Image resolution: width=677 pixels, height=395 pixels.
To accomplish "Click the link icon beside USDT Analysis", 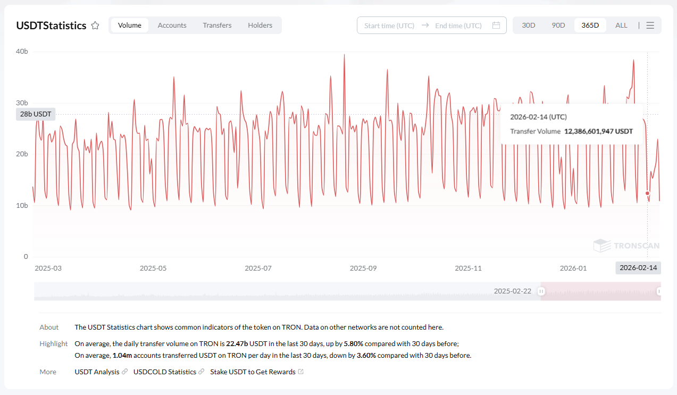I will [x=125, y=372].
